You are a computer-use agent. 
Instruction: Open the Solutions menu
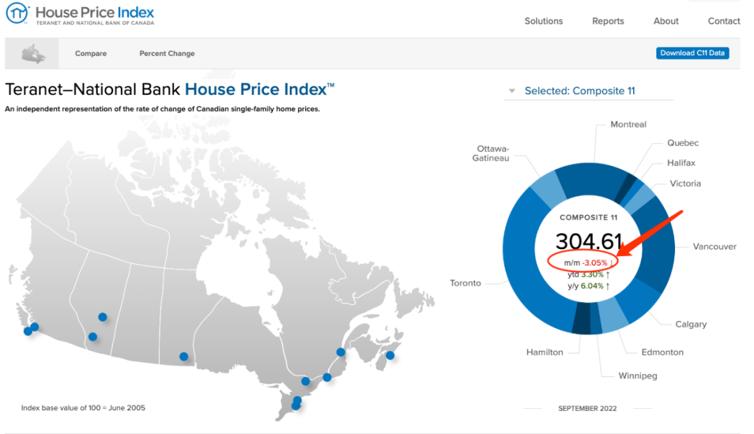(543, 21)
